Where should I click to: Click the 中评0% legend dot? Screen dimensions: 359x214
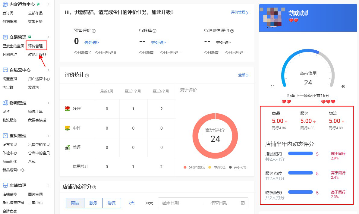(x=209, y=167)
